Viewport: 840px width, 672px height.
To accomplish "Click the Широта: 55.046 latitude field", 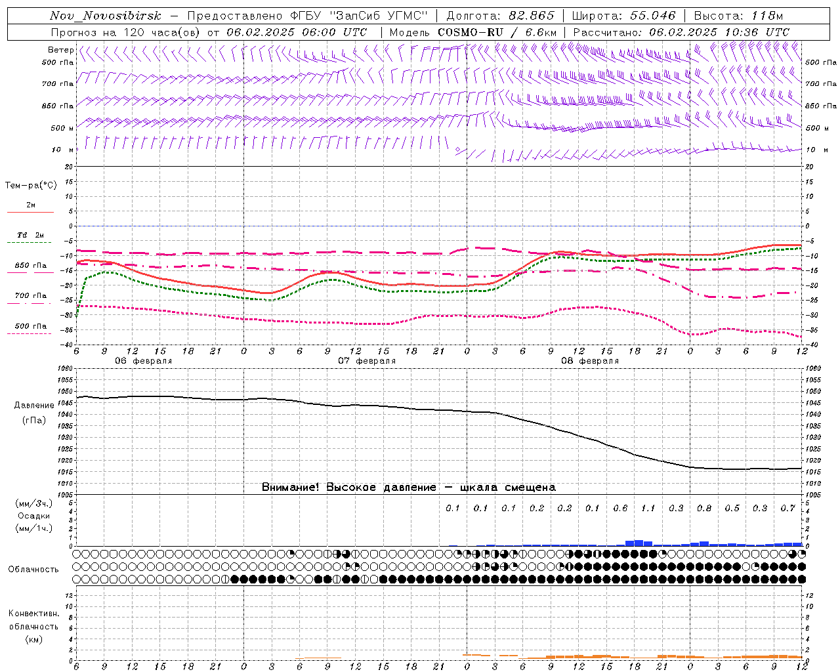I will (x=623, y=16).
